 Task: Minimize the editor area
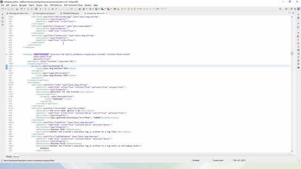(290, 13)
